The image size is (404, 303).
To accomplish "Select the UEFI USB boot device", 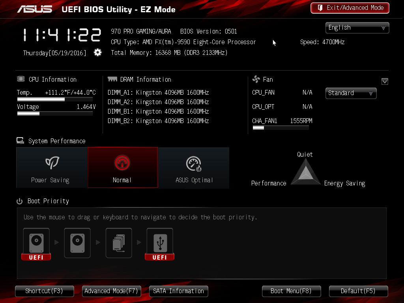I will tap(160, 244).
